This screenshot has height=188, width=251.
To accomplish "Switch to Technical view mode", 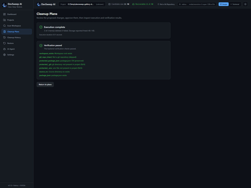I will coord(235,4).
